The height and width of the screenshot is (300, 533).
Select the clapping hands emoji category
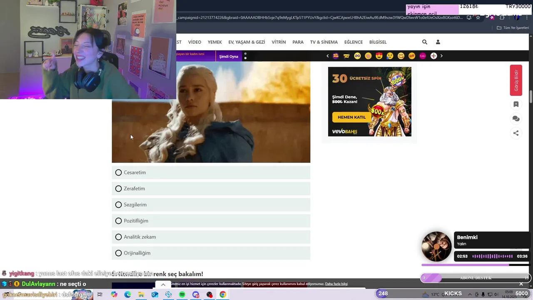click(368, 56)
